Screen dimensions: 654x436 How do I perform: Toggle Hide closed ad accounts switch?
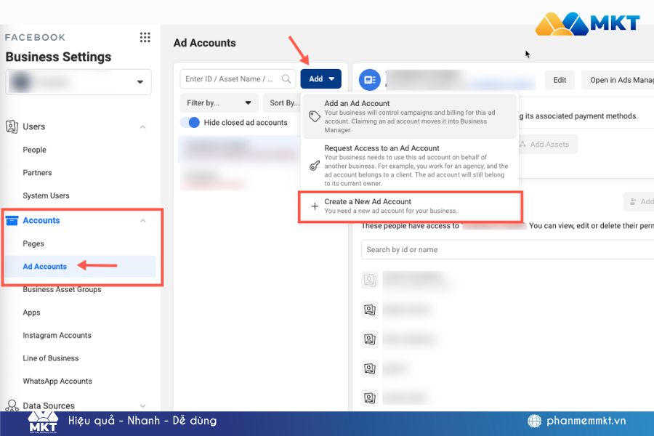(x=190, y=123)
